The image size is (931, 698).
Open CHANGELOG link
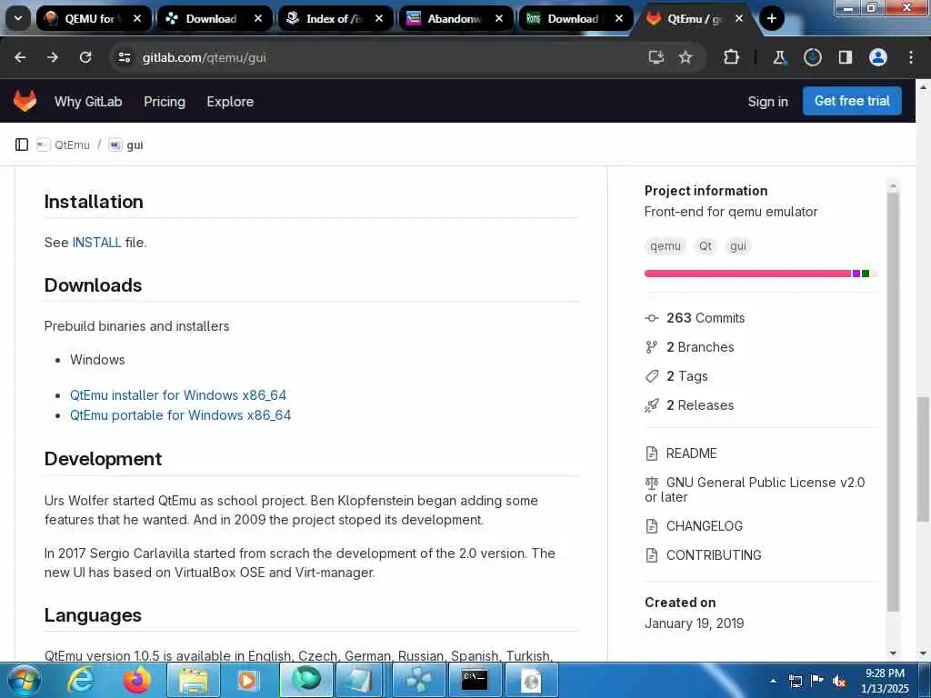[705, 526]
